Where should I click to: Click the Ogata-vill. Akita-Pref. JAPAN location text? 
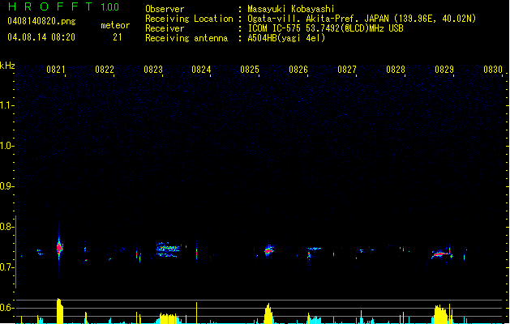[362, 19]
